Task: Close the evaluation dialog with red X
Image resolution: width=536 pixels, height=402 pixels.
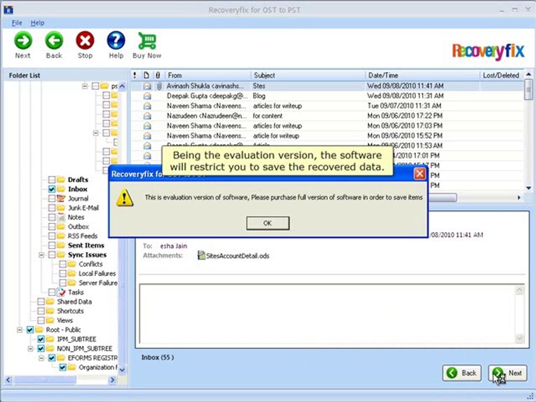Action: coord(419,174)
